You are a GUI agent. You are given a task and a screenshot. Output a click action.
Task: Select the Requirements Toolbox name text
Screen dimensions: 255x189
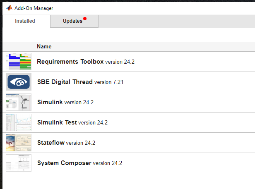[70, 62]
